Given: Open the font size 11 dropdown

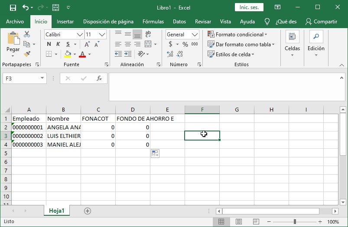Looking at the screenshot, I should coord(102,35).
